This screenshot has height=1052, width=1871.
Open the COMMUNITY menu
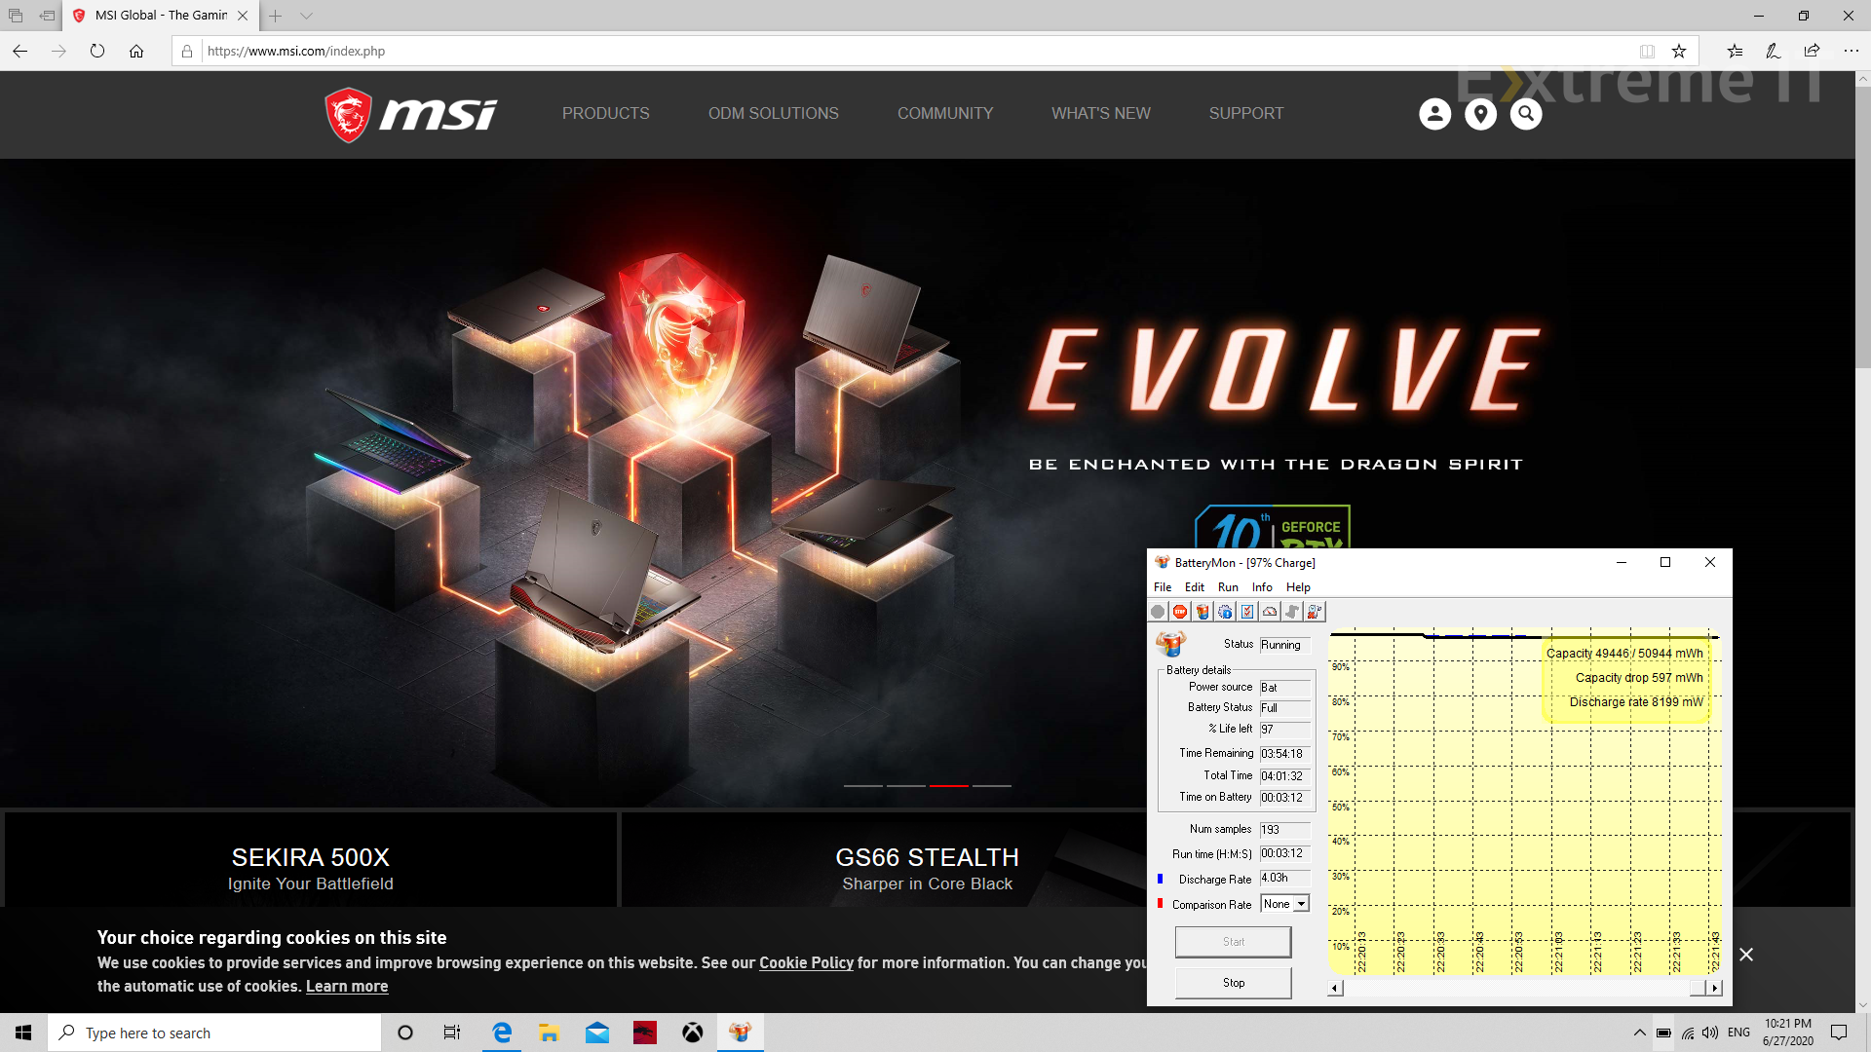click(x=945, y=114)
